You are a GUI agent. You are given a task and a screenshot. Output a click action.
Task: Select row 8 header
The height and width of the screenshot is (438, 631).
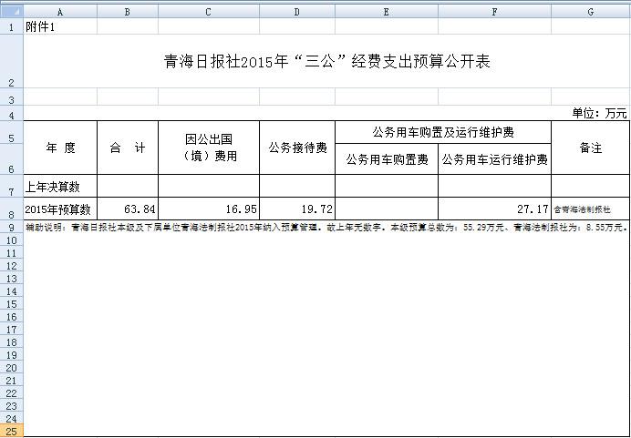(x=12, y=209)
